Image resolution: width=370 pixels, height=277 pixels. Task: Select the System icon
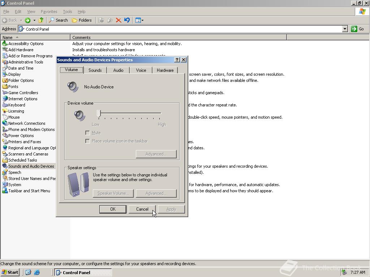pos(5,184)
